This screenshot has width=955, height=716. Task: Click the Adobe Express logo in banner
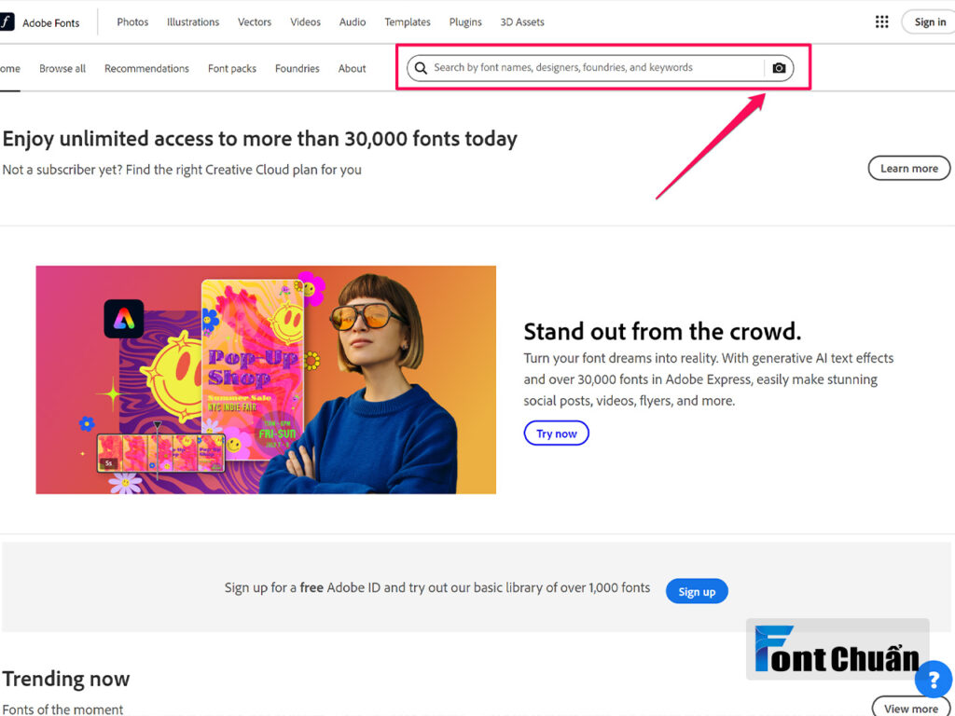[x=124, y=319]
